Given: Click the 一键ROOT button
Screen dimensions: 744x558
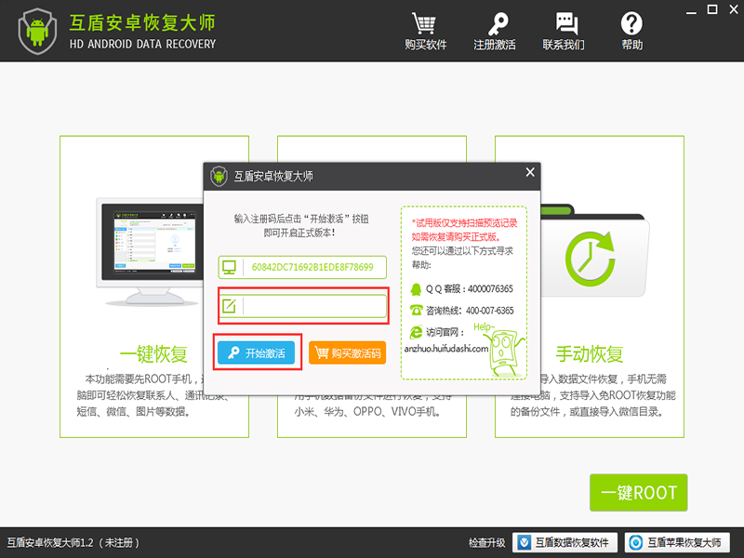Looking at the screenshot, I should tap(638, 493).
